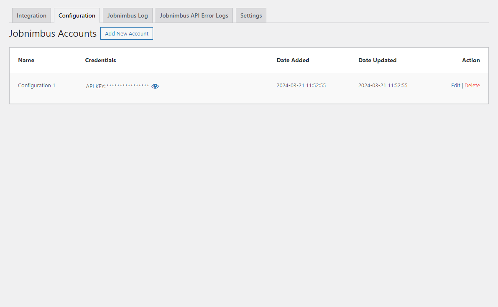Switch to the Integration tab
This screenshot has width=498, height=307.
coord(31,15)
